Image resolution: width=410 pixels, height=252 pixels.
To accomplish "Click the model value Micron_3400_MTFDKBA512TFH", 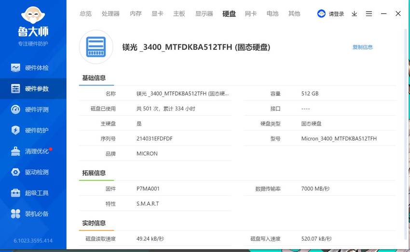I will click(x=339, y=139).
